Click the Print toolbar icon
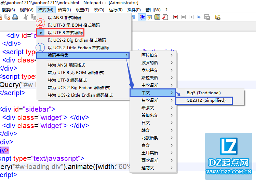Image resolution: width=256 pixels, height=184 pixels. click(15, 17)
